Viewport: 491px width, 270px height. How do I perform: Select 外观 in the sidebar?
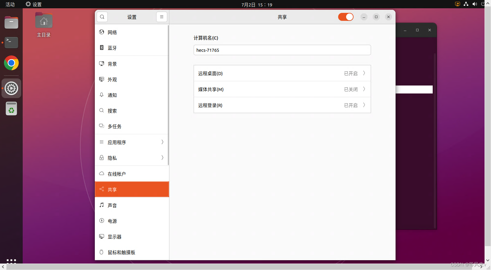pos(132,79)
